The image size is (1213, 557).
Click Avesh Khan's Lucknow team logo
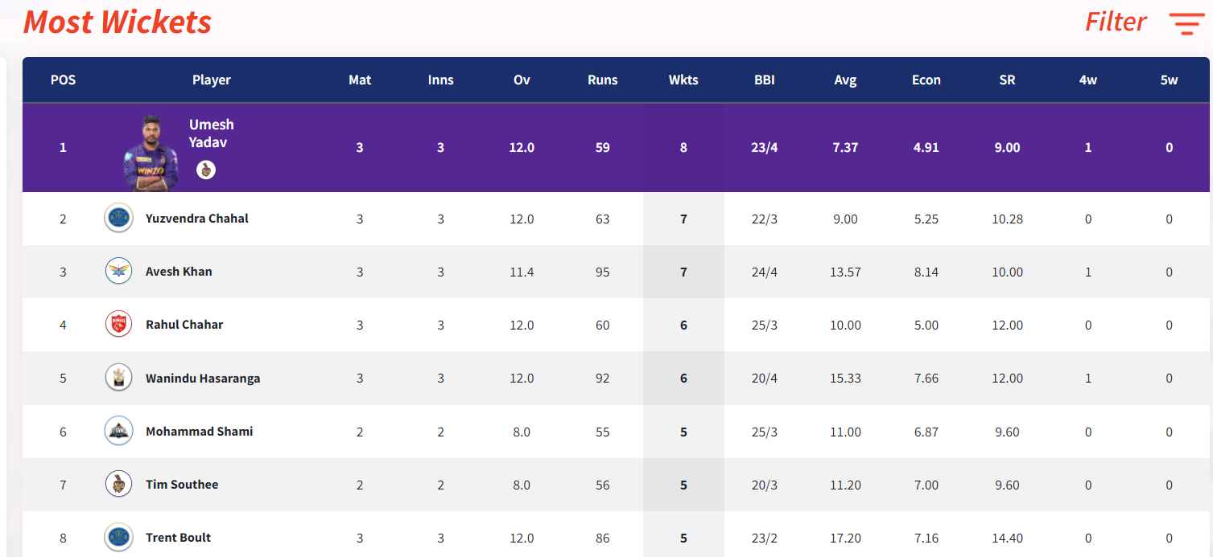point(118,272)
